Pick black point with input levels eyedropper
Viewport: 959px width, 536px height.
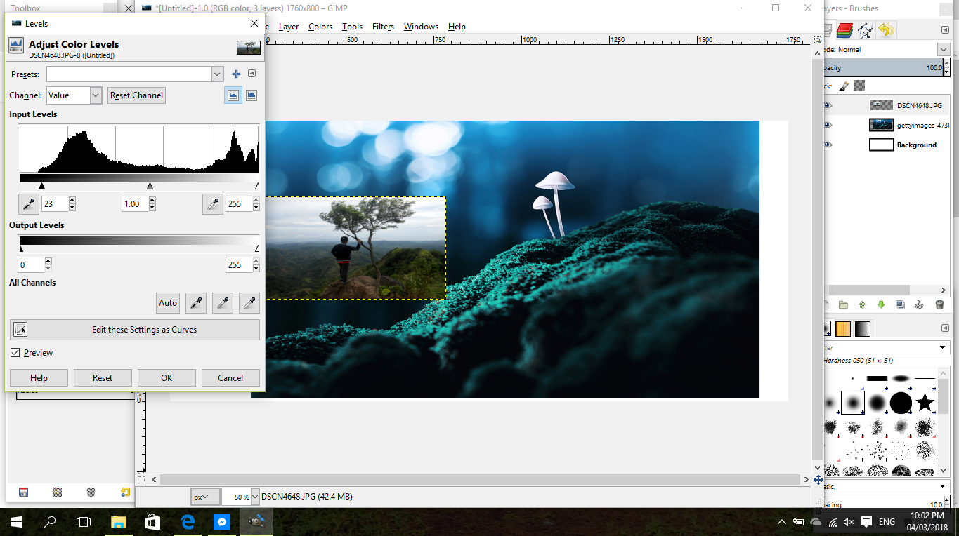click(29, 204)
